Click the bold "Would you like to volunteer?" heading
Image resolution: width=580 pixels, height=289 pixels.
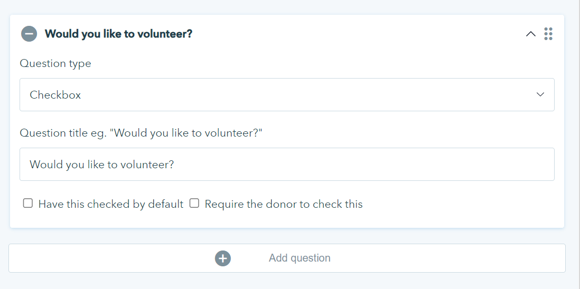(x=118, y=34)
